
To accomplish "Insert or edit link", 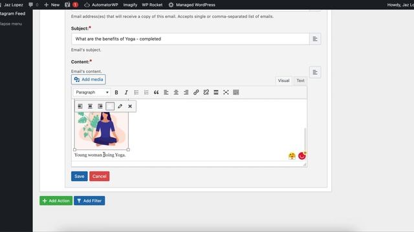I will click(196, 92).
